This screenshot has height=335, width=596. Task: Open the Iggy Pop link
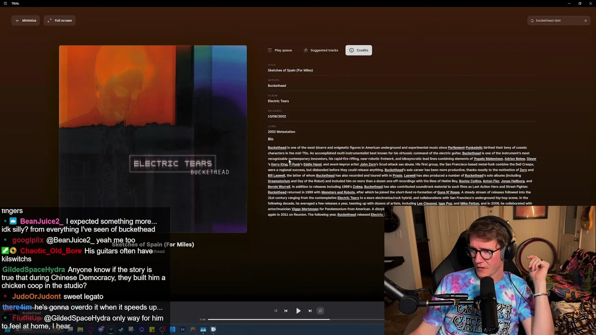pyautogui.click(x=445, y=203)
